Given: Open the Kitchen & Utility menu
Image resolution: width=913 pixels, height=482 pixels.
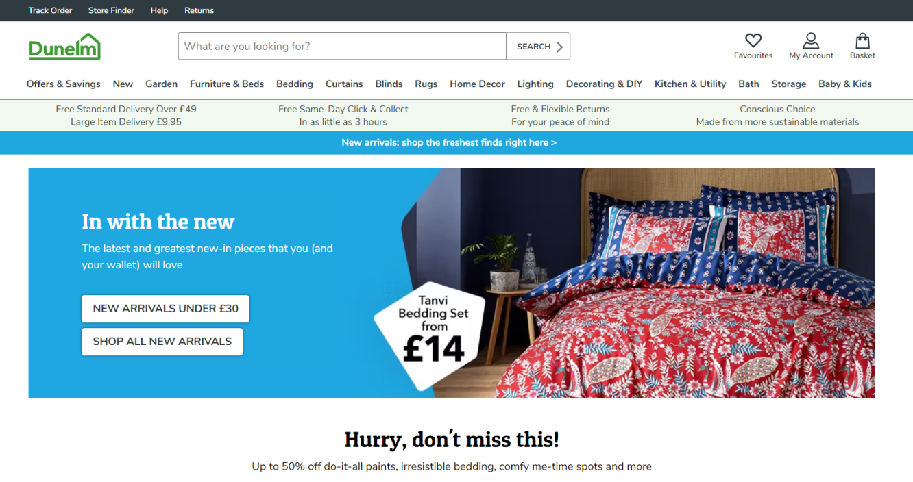Looking at the screenshot, I should (690, 84).
